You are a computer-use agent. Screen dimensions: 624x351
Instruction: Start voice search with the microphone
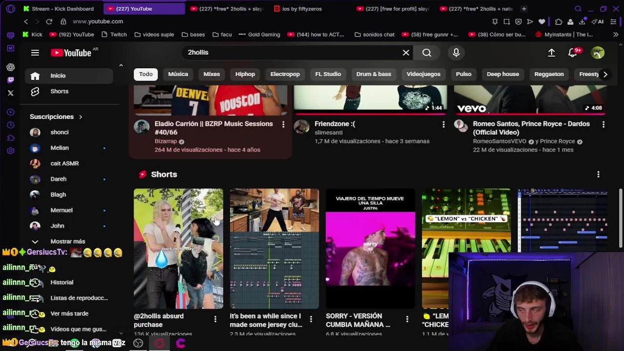pyautogui.click(x=456, y=53)
